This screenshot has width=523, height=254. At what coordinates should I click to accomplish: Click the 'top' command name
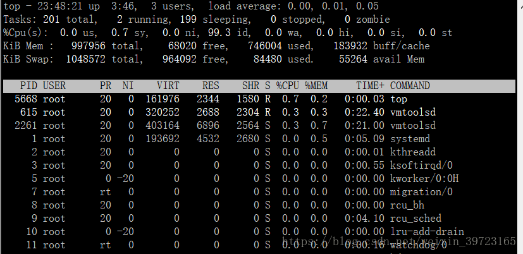pyautogui.click(x=398, y=99)
